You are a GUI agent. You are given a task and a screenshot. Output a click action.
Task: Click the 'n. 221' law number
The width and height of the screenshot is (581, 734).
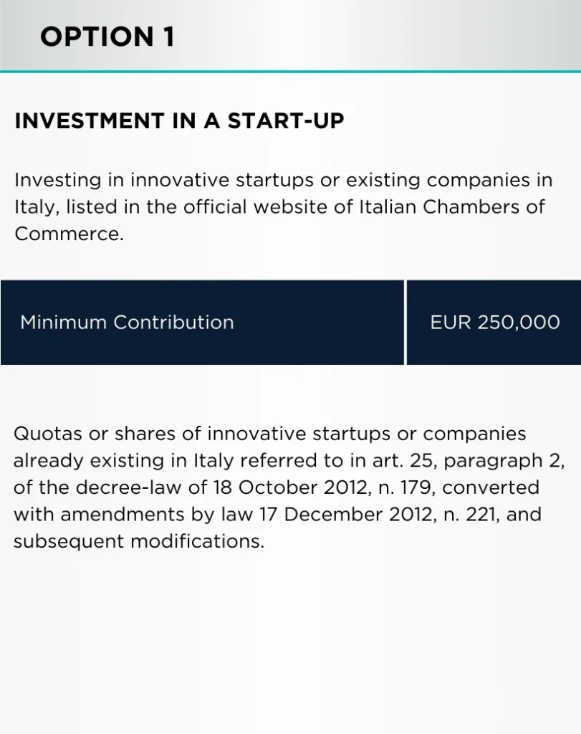[x=471, y=515]
